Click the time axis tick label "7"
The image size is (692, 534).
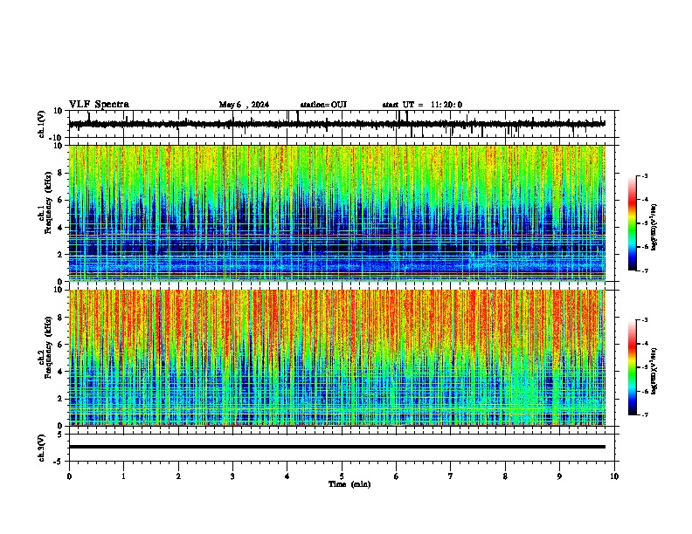click(451, 476)
